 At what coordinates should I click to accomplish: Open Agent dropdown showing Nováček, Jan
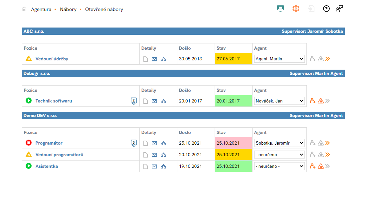point(279,101)
